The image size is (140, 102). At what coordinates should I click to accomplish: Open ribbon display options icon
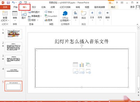click(122, 3)
